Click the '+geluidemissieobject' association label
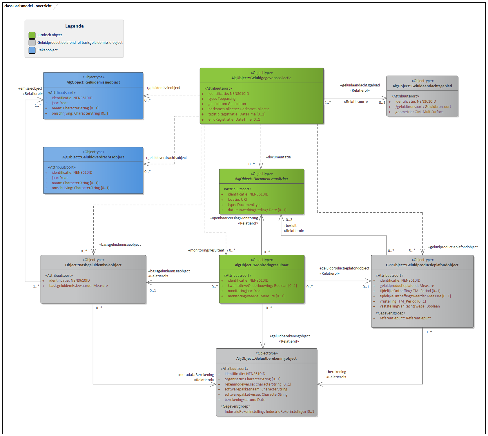488x436 pixels. 163,88
